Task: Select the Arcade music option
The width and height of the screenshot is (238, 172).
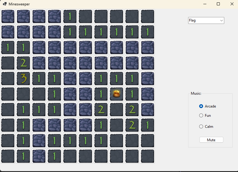Action: [208, 106]
